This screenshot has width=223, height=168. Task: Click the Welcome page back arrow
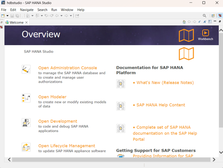(189, 22)
